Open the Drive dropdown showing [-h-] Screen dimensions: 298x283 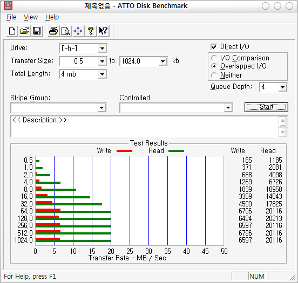point(102,49)
